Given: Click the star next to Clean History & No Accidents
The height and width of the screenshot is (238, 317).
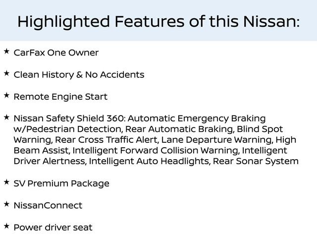Looking at the screenshot, I should pyautogui.click(x=6, y=73).
